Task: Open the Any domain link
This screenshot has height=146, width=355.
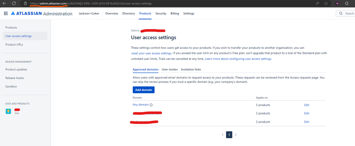Action: point(141,105)
